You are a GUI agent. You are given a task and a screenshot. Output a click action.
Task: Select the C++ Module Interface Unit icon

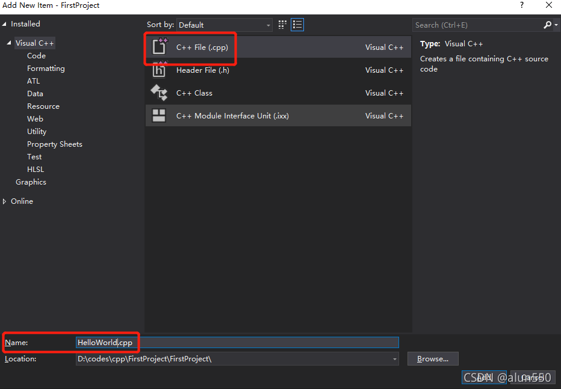(x=159, y=115)
